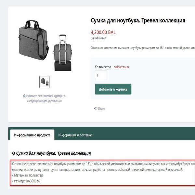Click the red ОБЯЗАТЕЛЬНО required label

pos(121,67)
